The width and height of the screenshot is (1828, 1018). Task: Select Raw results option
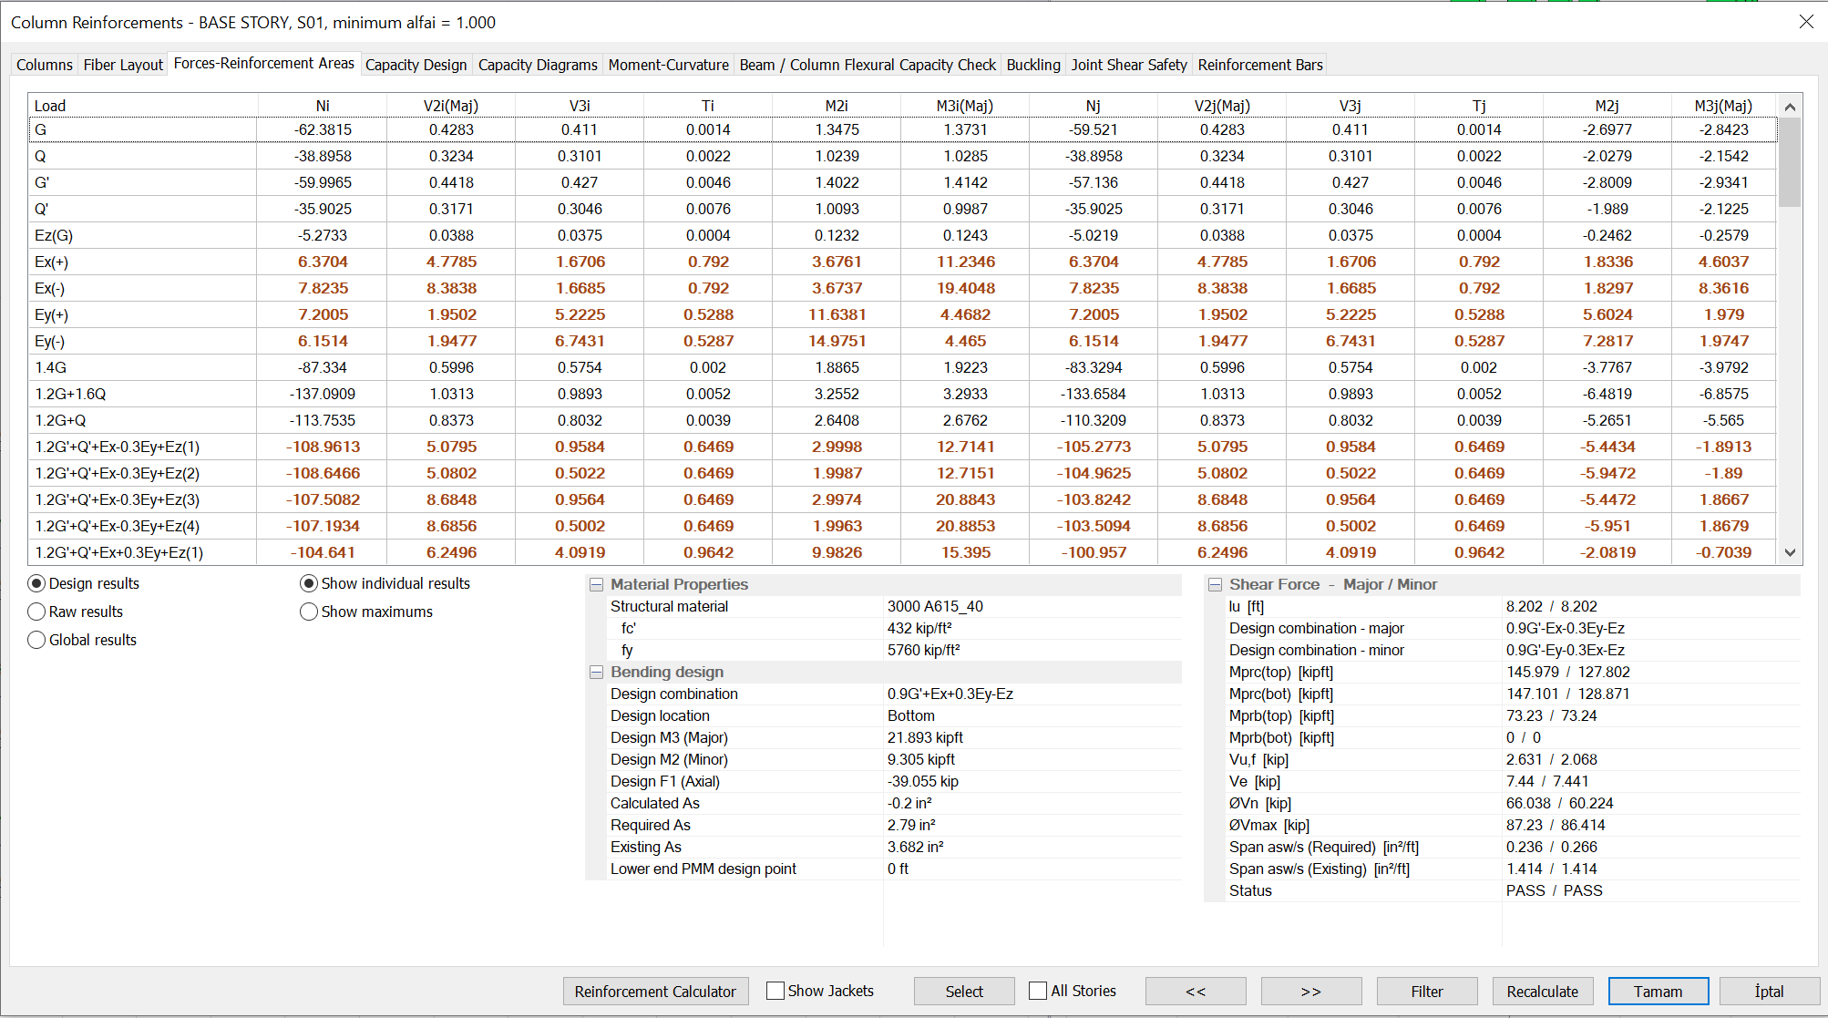36,612
